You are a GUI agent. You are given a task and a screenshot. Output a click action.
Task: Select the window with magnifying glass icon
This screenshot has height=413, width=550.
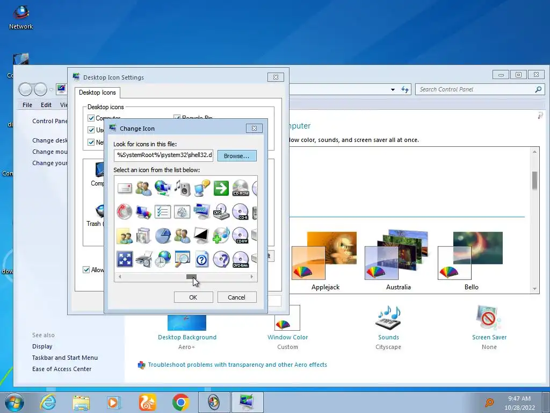click(x=182, y=260)
